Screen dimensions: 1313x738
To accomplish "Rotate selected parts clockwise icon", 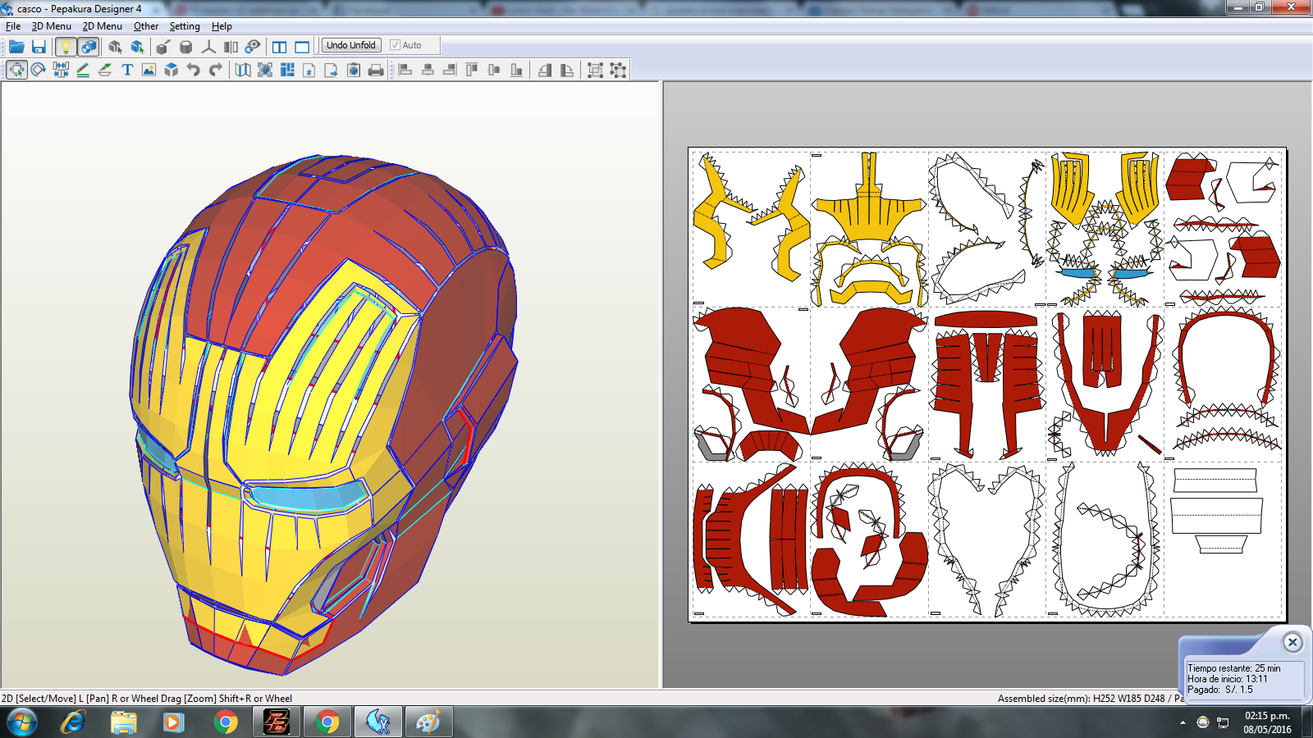I will coord(567,70).
